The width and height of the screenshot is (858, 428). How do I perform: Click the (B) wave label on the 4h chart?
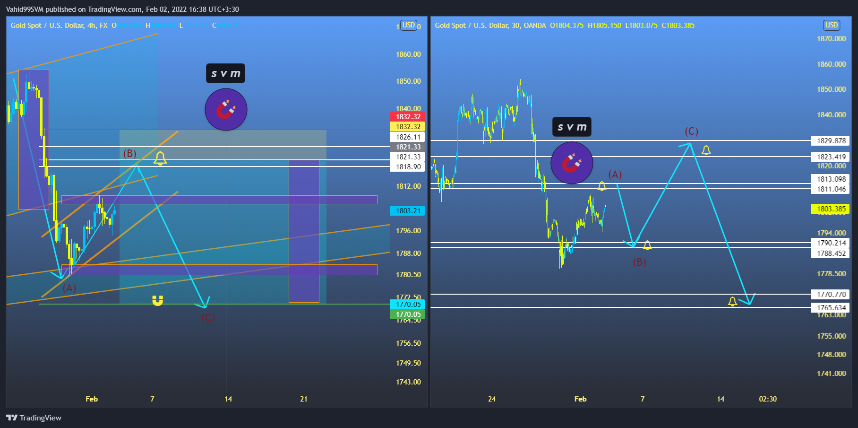pyautogui.click(x=130, y=154)
